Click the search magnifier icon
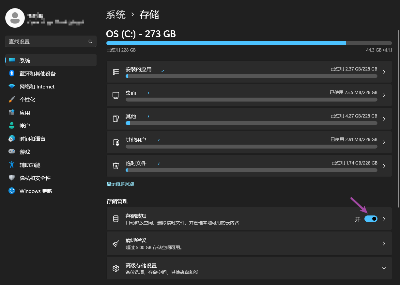The height and width of the screenshot is (285, 400). click(x=90, y=41)
